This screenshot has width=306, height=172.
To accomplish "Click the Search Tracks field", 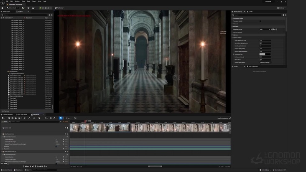I will tap(34, 121).
